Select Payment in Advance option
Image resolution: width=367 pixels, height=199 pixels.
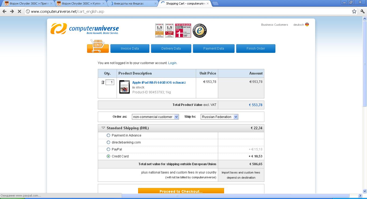pyautogui.click(x=108, y=135)
